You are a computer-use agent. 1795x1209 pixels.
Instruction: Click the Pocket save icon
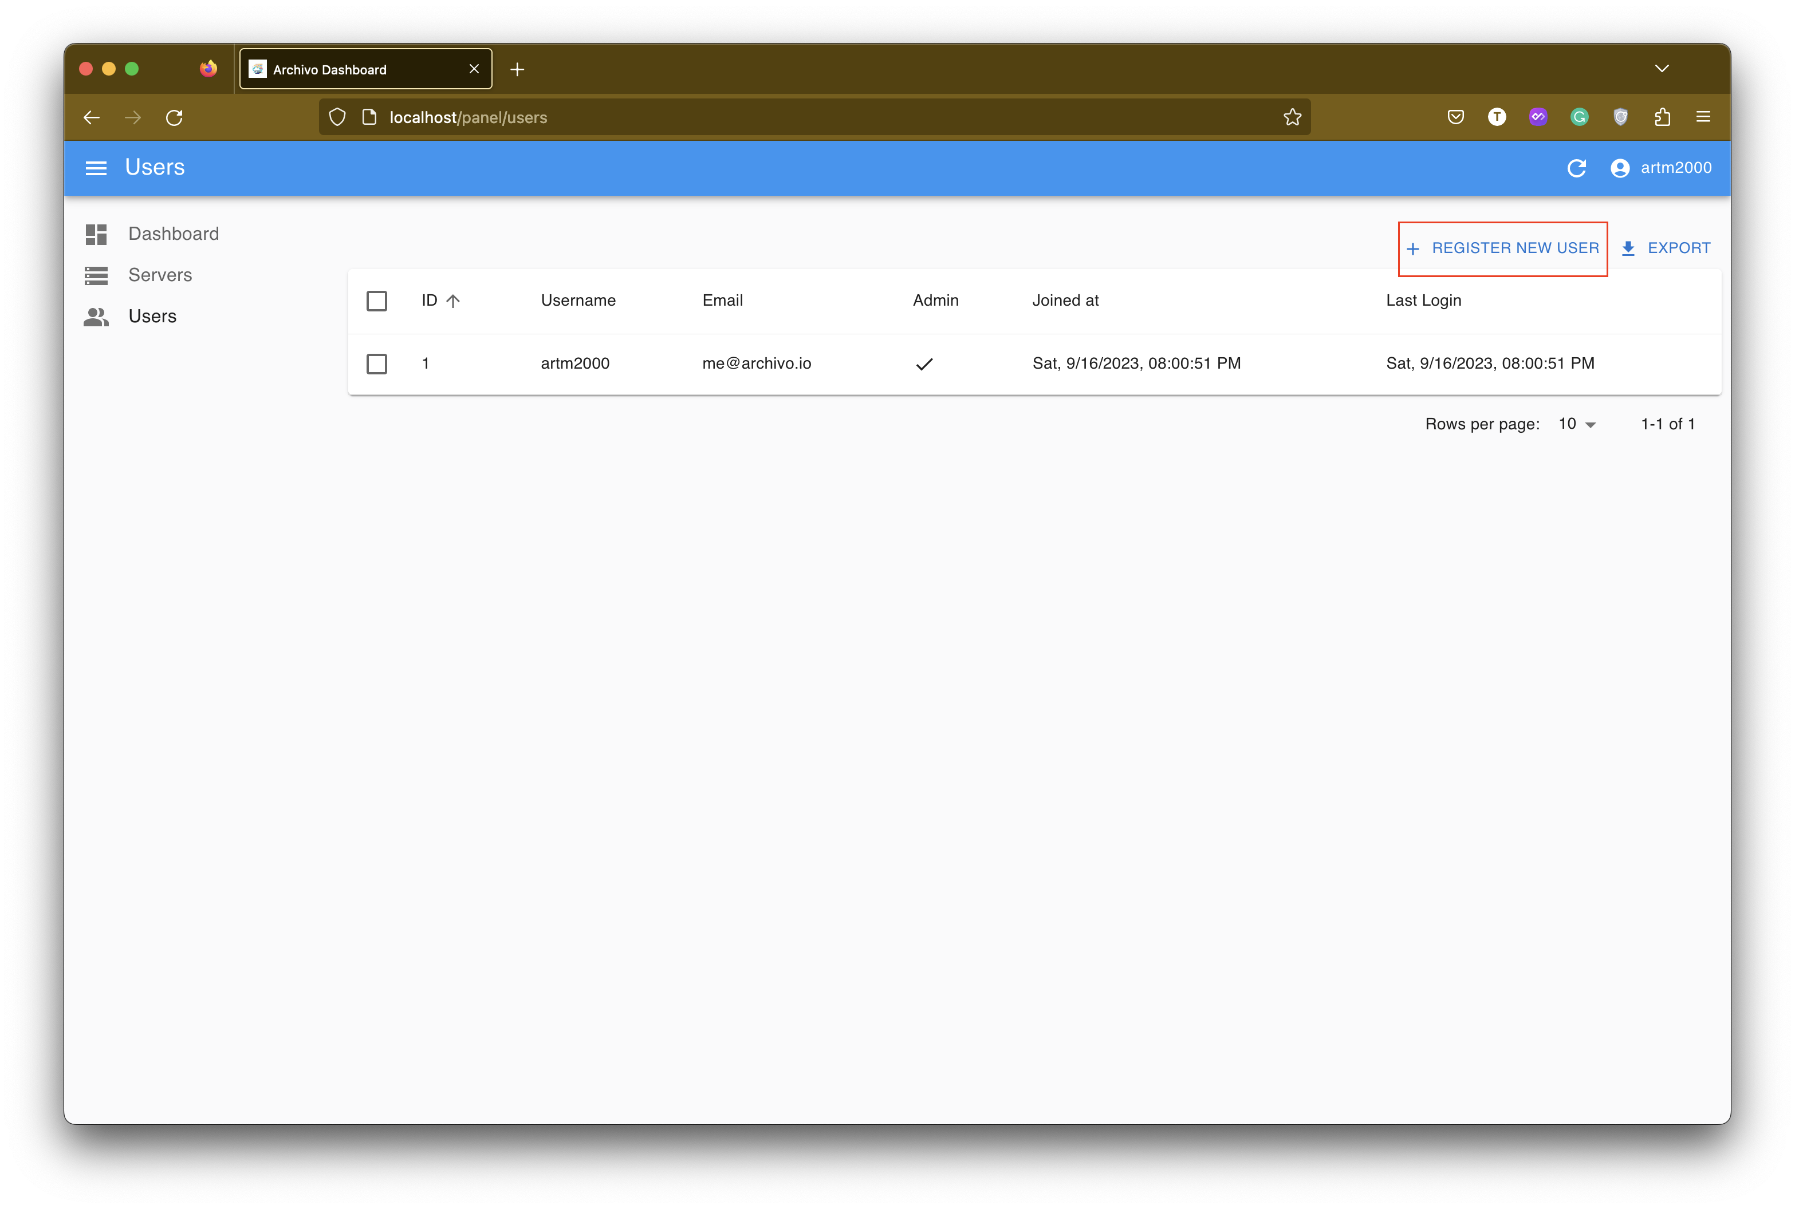coord(1455,116)
